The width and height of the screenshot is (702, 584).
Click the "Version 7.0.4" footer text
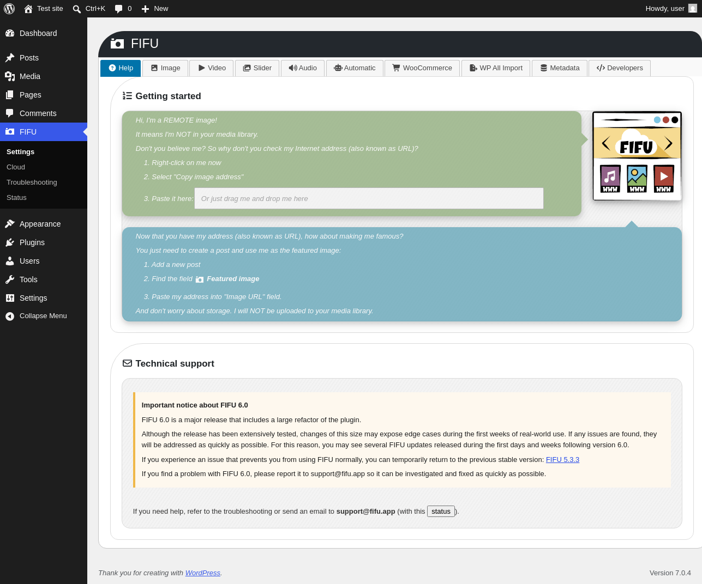point(670,573)
